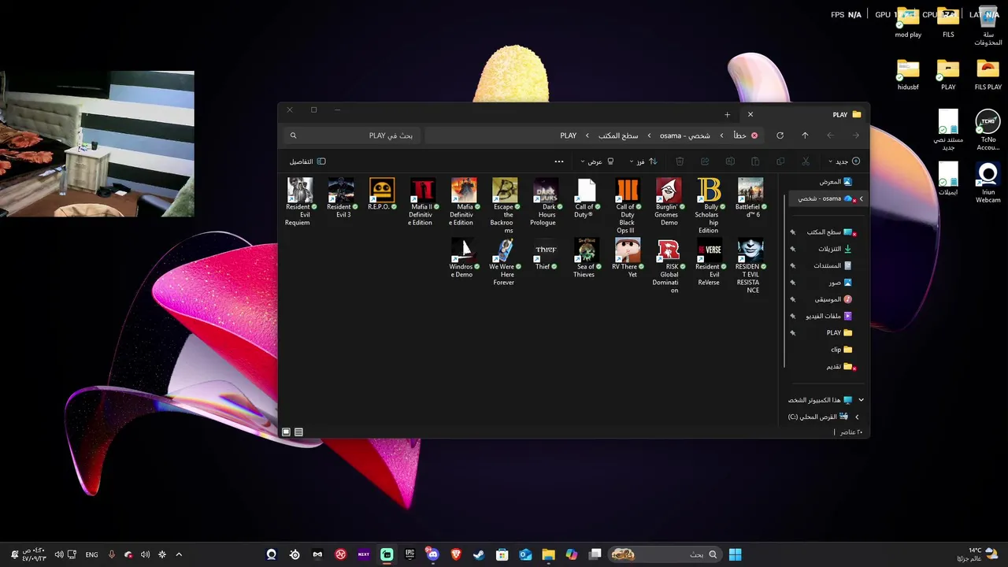The height and width of the screenshot is (567, 1008).
Task: Unpin PLAY folder from quick access
Action: [793, 332]
